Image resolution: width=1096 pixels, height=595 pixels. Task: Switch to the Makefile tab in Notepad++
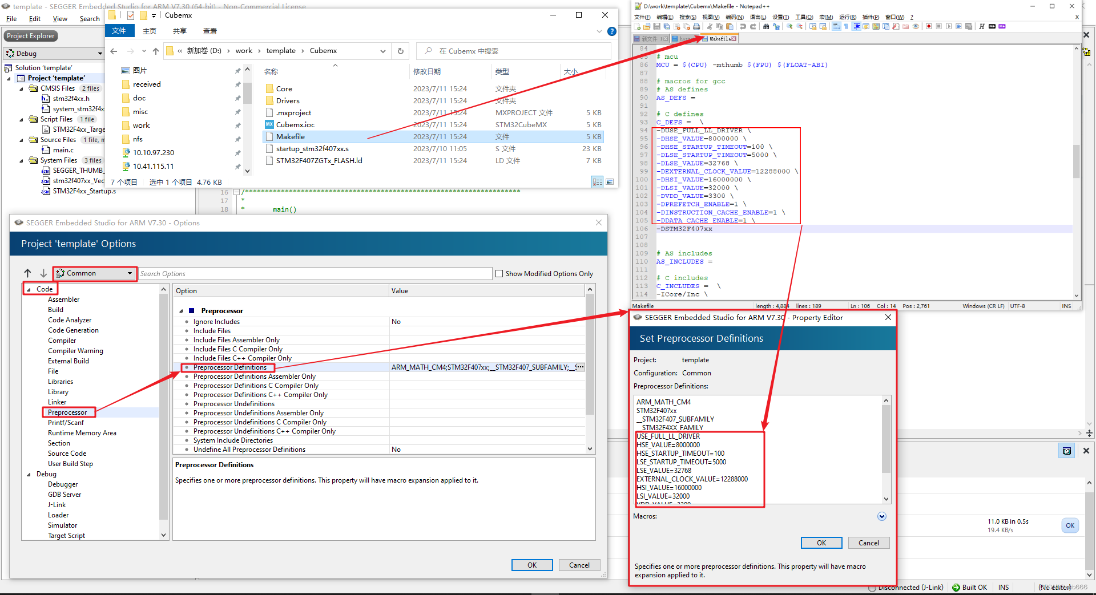click(719, 38)
